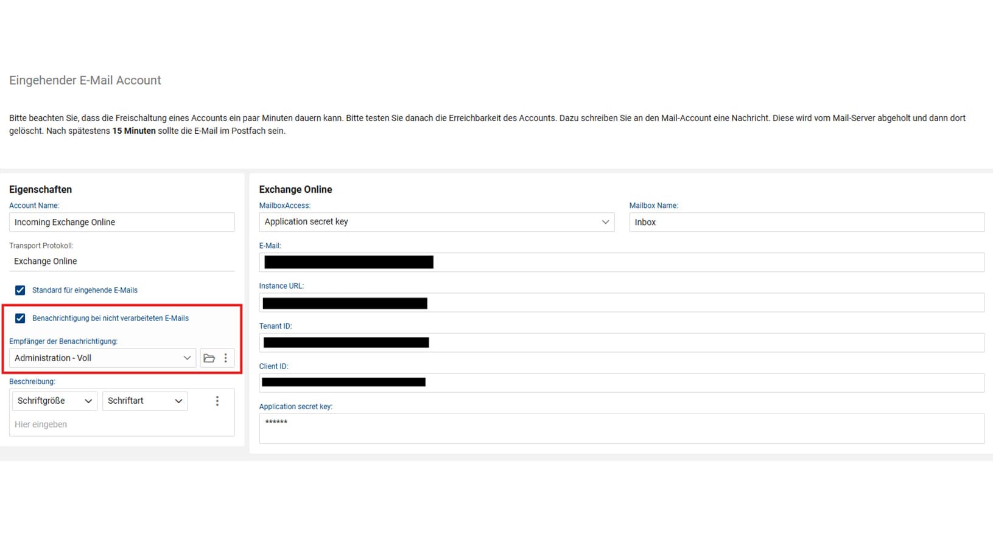
Task: Expand Empfänger der Benachrichtigung dropdown
Action: [x=102, y=358]
